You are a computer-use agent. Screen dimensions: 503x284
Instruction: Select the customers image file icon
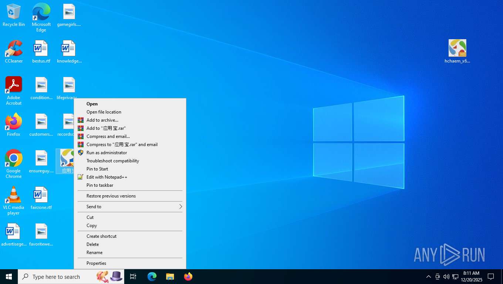41,125
